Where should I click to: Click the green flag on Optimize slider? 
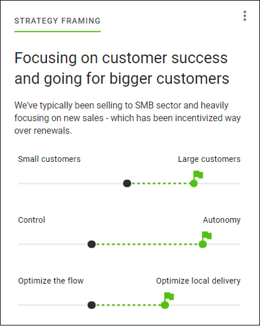click(x=169, y=296)
